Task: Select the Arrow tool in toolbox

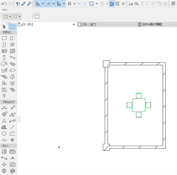Action: click(4, 27)
